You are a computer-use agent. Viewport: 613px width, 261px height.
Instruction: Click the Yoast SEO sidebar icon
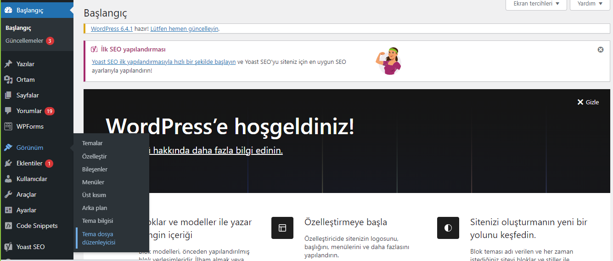[8, 247]
